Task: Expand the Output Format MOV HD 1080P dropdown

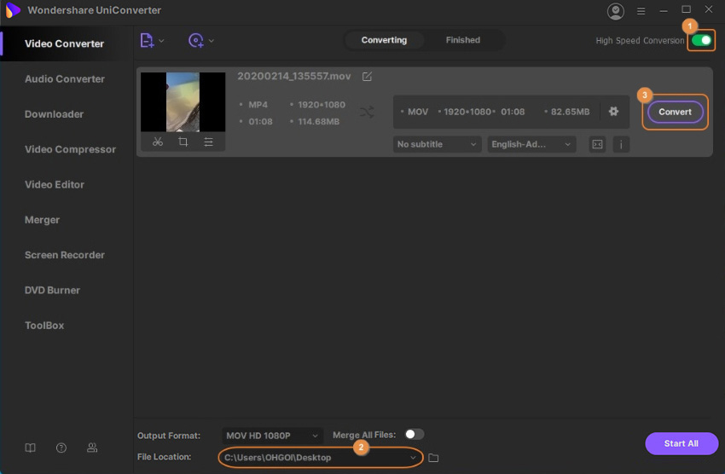Action: coord(273,436)
